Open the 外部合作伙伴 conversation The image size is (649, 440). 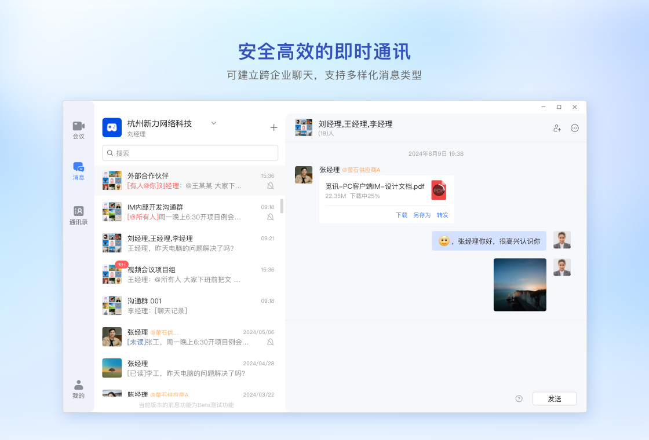[x=189, y=181]
